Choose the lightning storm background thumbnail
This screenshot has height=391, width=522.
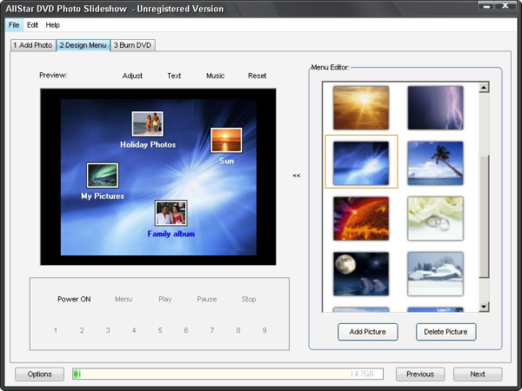click(435, 107)
